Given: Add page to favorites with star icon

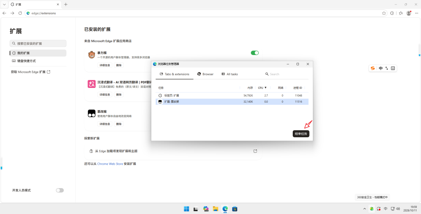Looking at the screenshot, I should [x=384, y=13].
